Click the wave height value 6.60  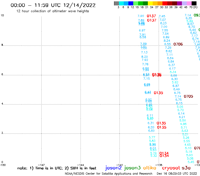(151, 131)
